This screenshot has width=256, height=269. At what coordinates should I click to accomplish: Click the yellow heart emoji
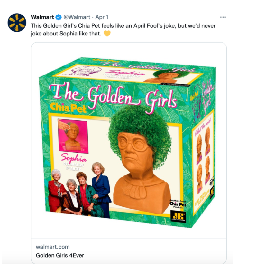pos(107,33)
